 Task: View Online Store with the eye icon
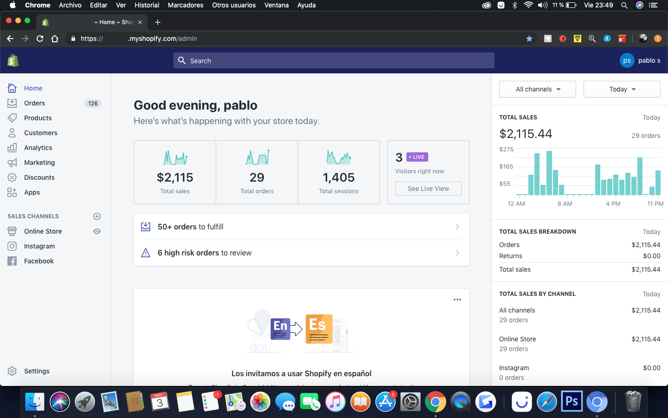coord(97,231)
